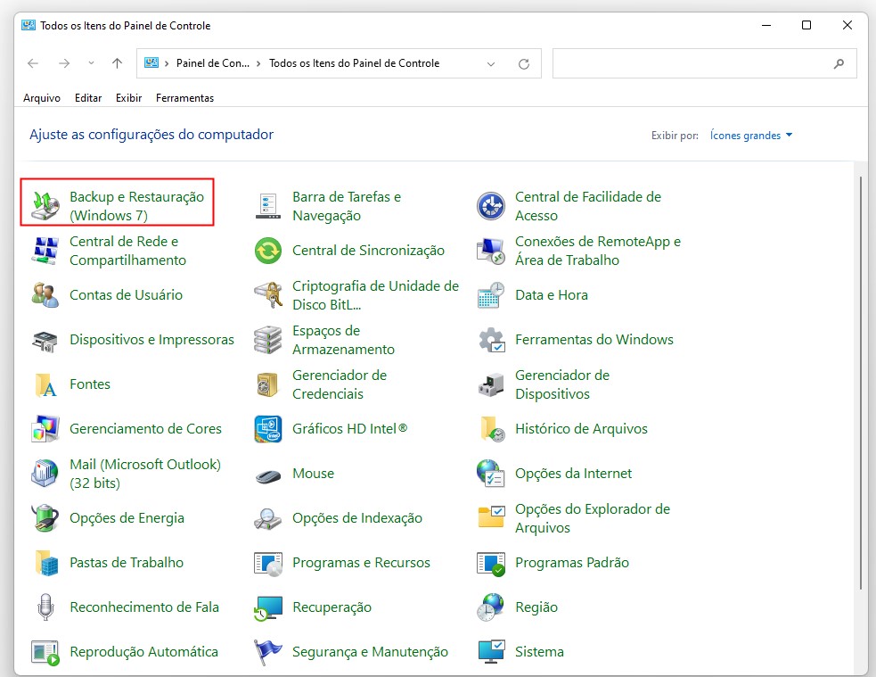
Task: Open Gerenciador de Credenciais
Action: point(340,384)
